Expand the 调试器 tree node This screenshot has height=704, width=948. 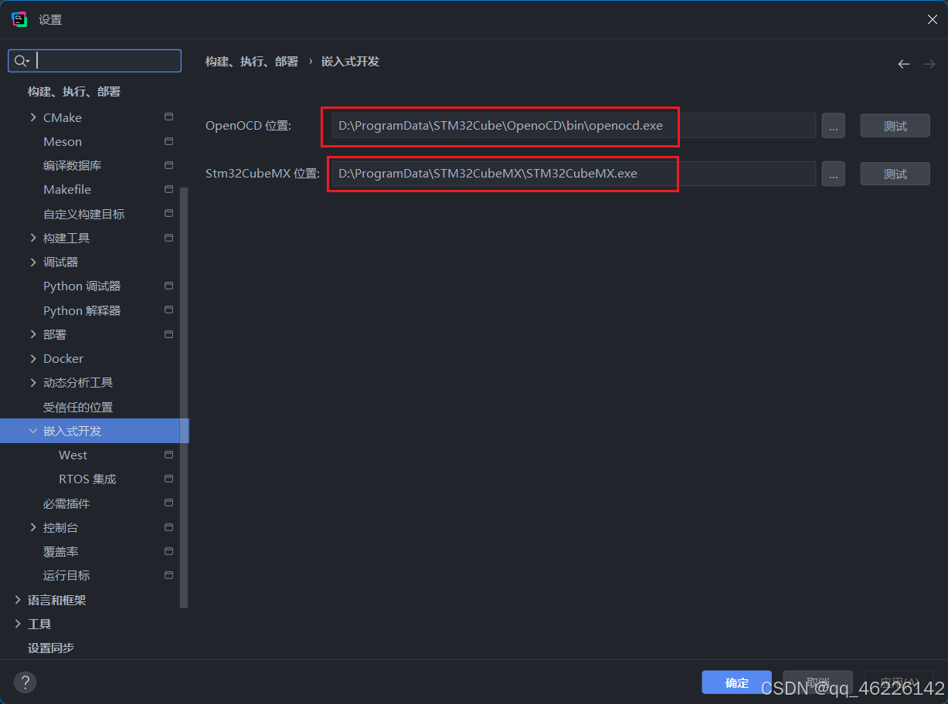[x=33, y=262]
